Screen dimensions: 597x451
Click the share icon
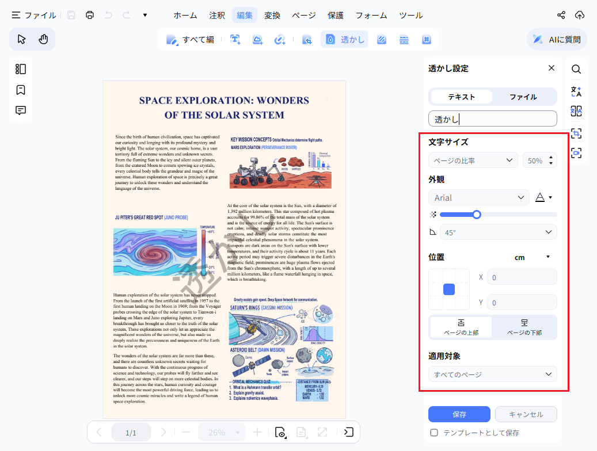pos(561,15)
